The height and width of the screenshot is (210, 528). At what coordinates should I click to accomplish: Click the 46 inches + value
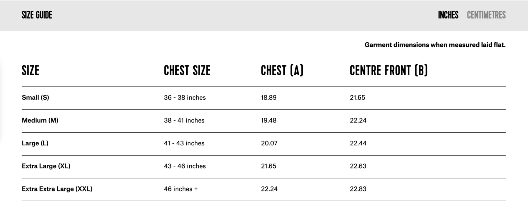tap(181, 189)
